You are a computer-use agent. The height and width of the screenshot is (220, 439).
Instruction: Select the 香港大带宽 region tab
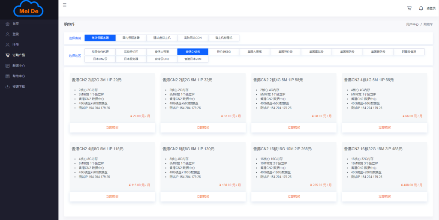pyautogui.click(x=162, y=52)
